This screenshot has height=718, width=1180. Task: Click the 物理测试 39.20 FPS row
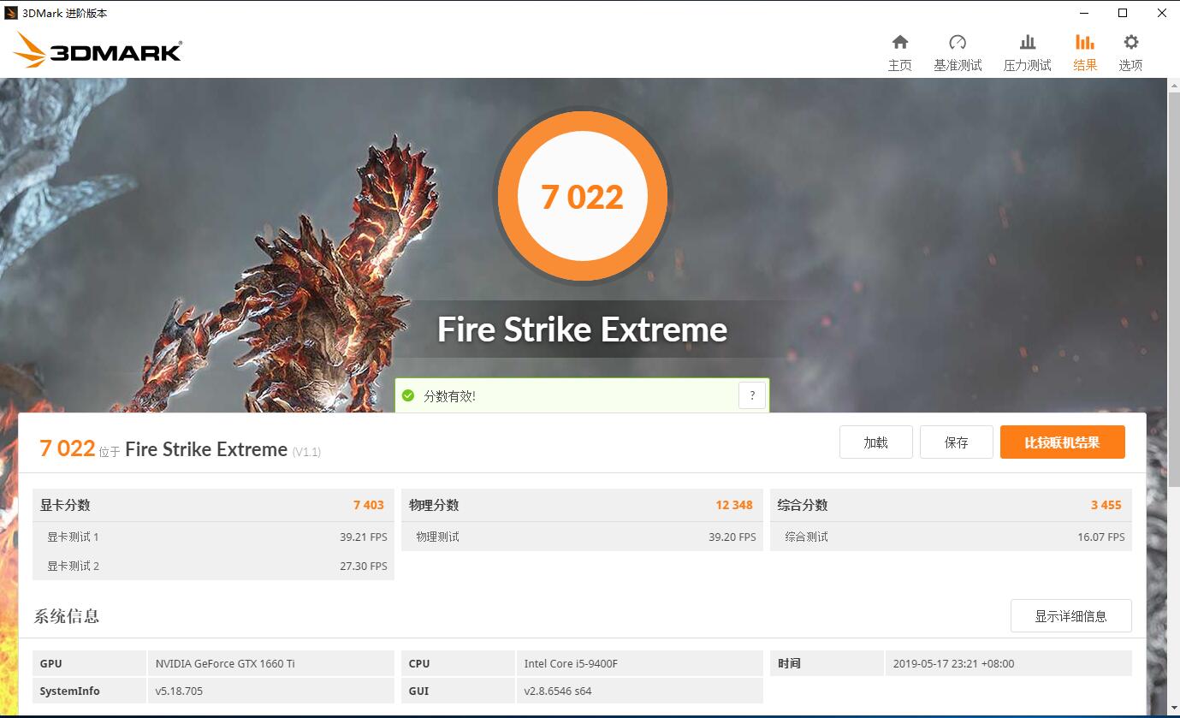coord(583,537)
